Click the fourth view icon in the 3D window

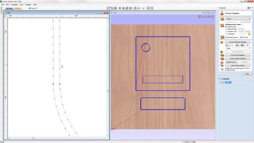[x=210, y=17]
